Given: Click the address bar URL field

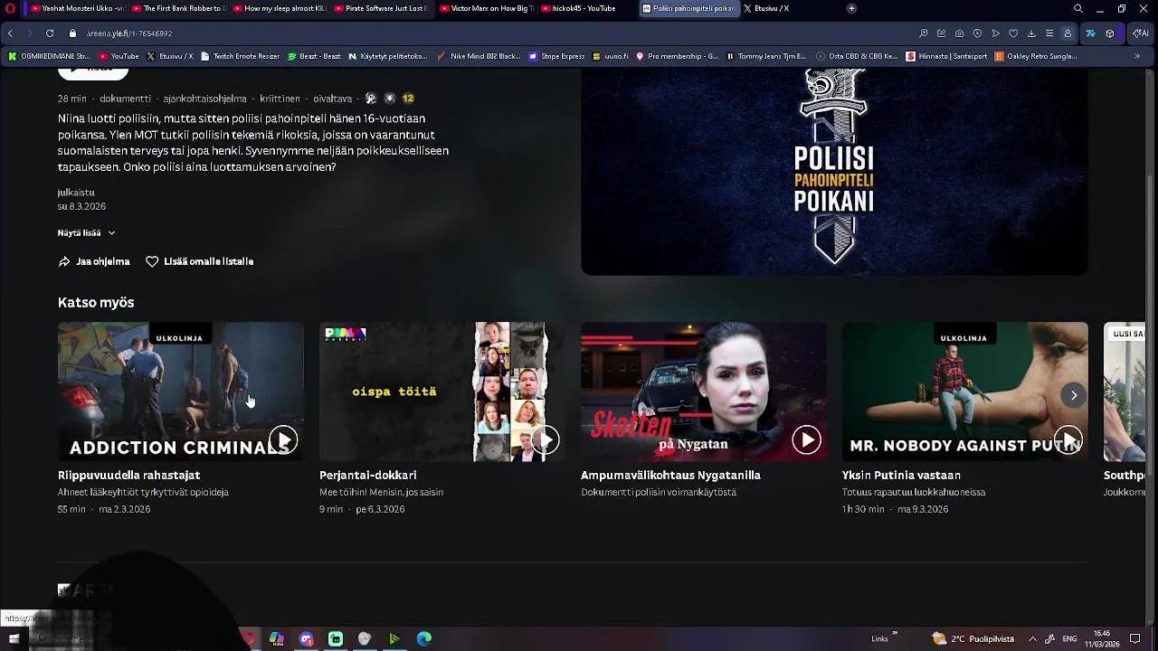Looking at the screenshot, I should tap(489, 33).
